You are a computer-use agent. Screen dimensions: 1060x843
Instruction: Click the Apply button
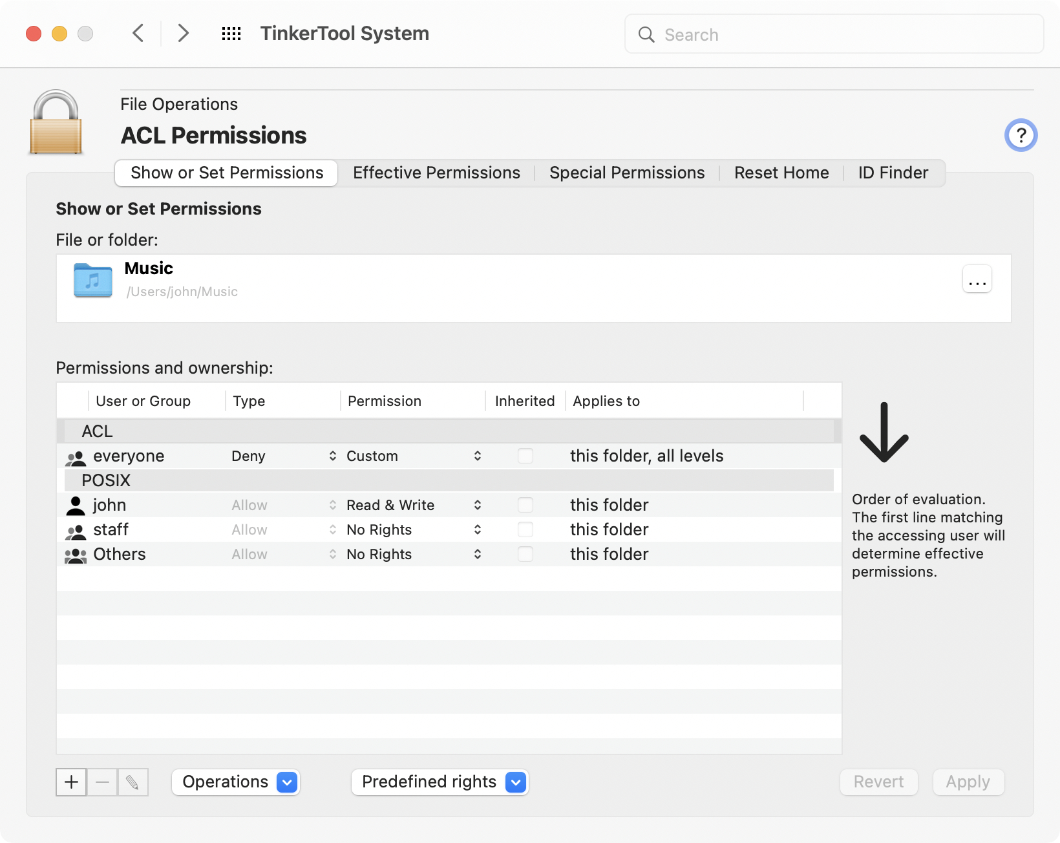[x=968, y=782]
